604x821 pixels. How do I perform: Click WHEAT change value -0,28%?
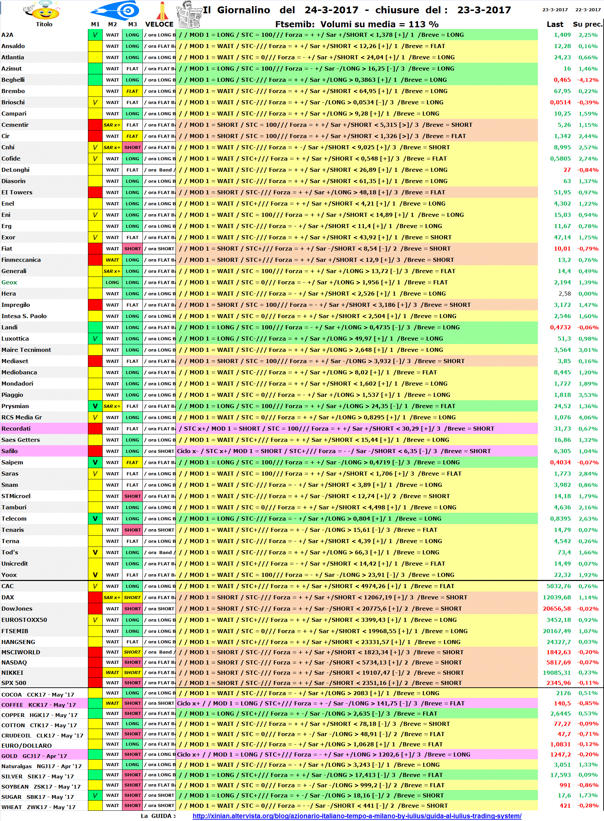pyautogui.click(x=588, y=806)
